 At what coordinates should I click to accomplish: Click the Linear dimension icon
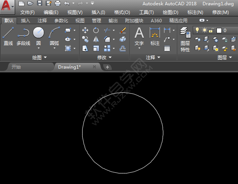click(x=167, y=30)
